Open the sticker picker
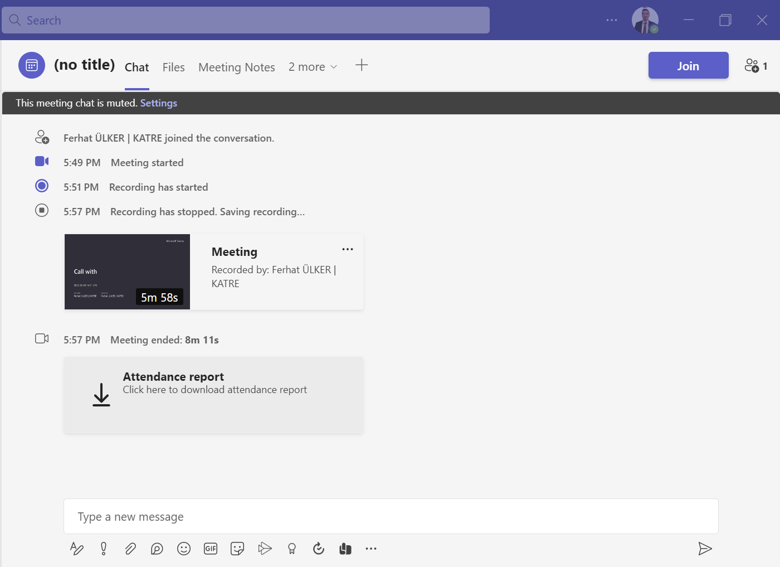Image resolution: width=780 pixels, height=567 pixels. (237, 549)
